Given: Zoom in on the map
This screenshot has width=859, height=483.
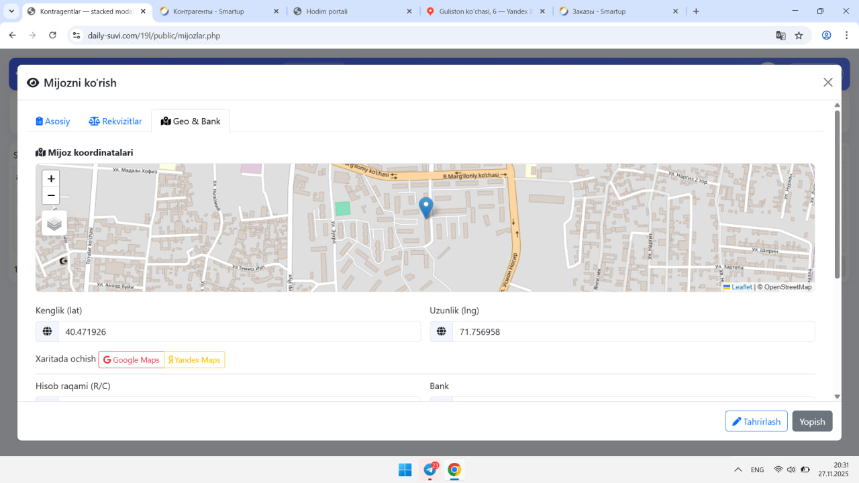Looking at the screenshot, I should click(51, 179).
